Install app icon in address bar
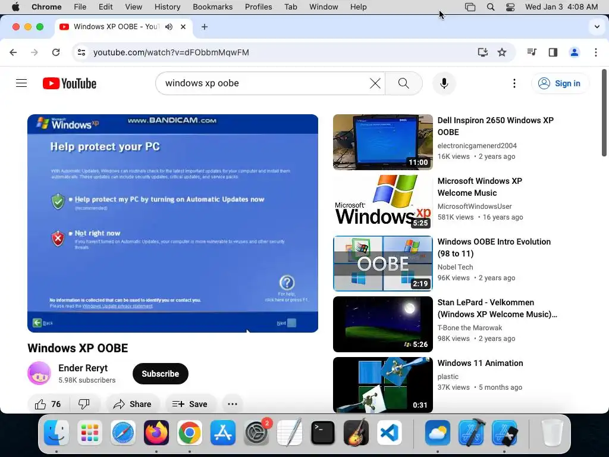Viewport: 609px width, 457px height. (482, 52)
